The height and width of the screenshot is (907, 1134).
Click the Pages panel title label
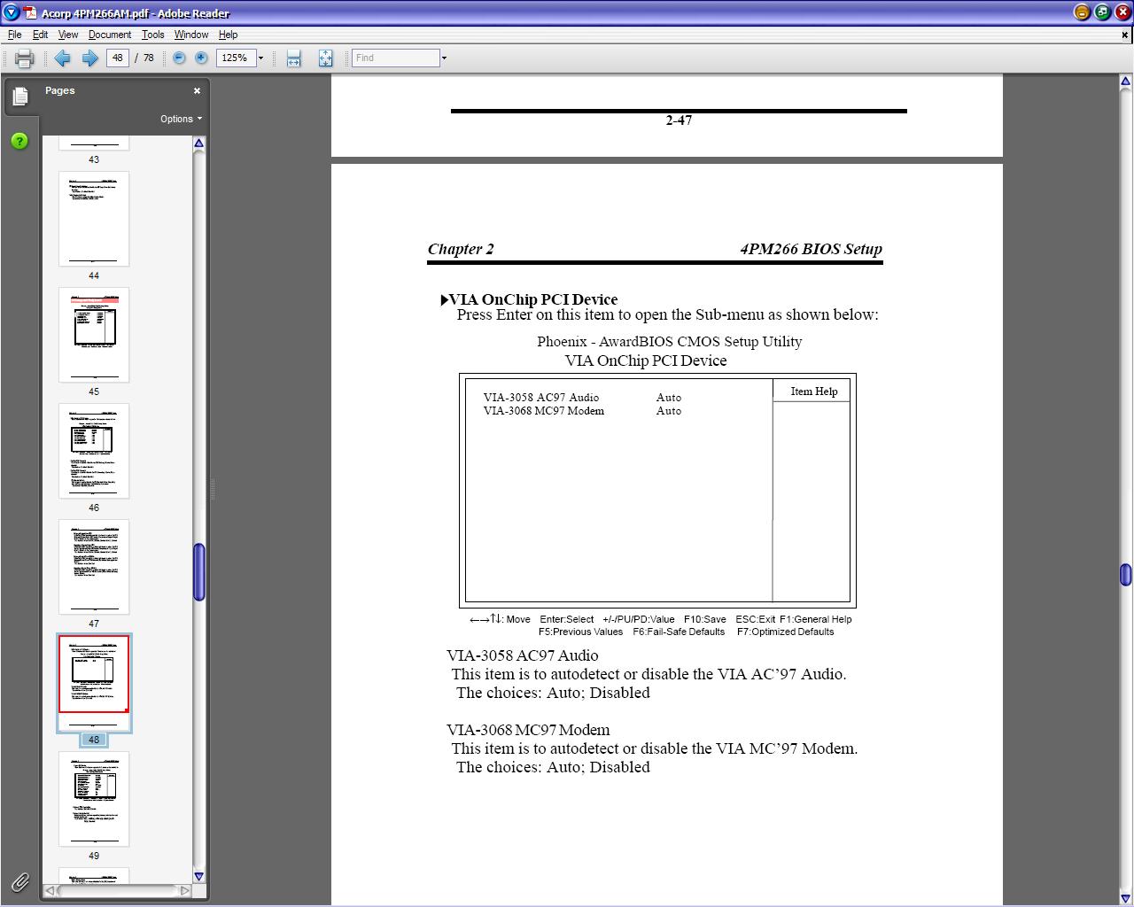pyautogui.click(x=60, y=90)
